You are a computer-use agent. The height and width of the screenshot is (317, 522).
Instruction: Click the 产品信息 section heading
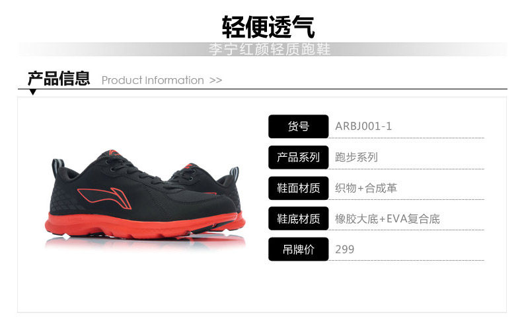click(59, 79)
